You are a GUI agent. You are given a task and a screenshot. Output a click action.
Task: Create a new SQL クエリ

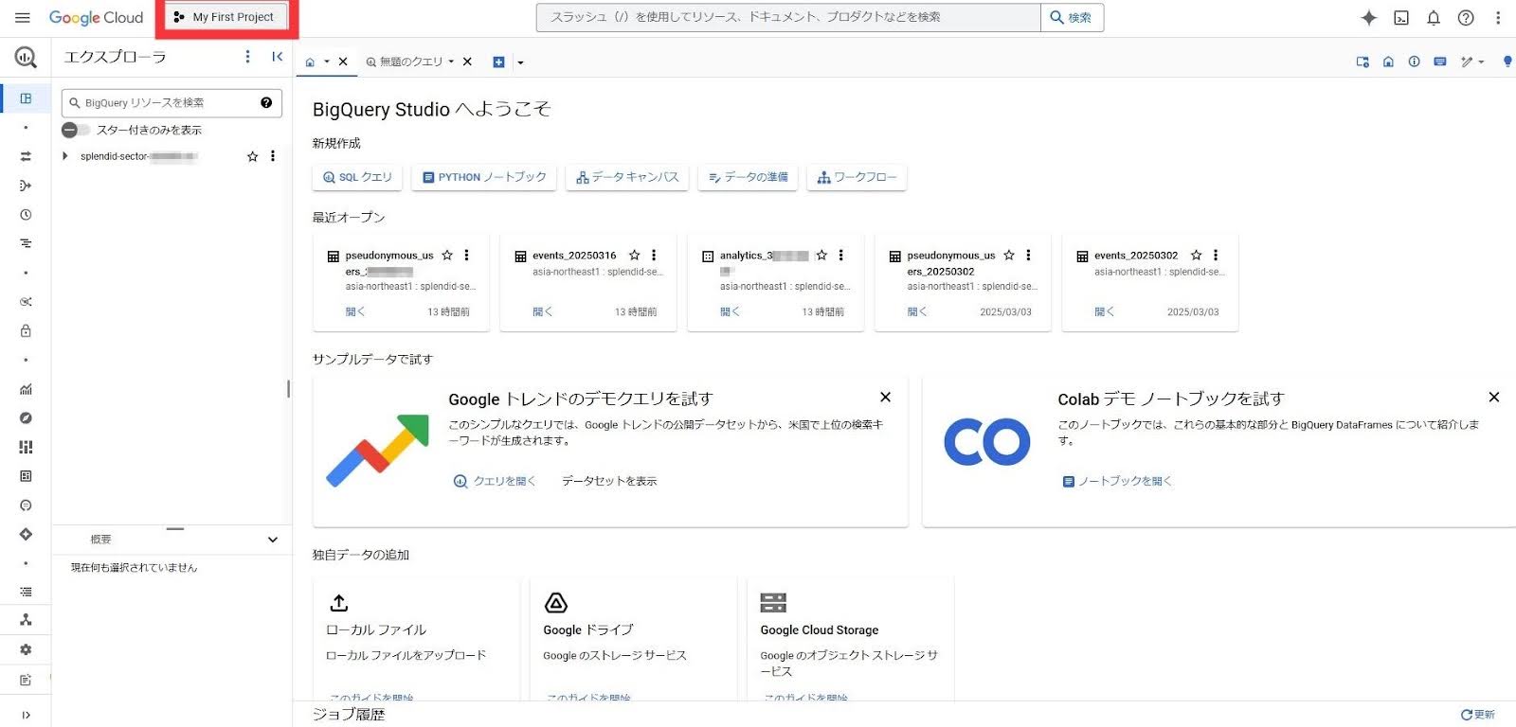(357, 177)
